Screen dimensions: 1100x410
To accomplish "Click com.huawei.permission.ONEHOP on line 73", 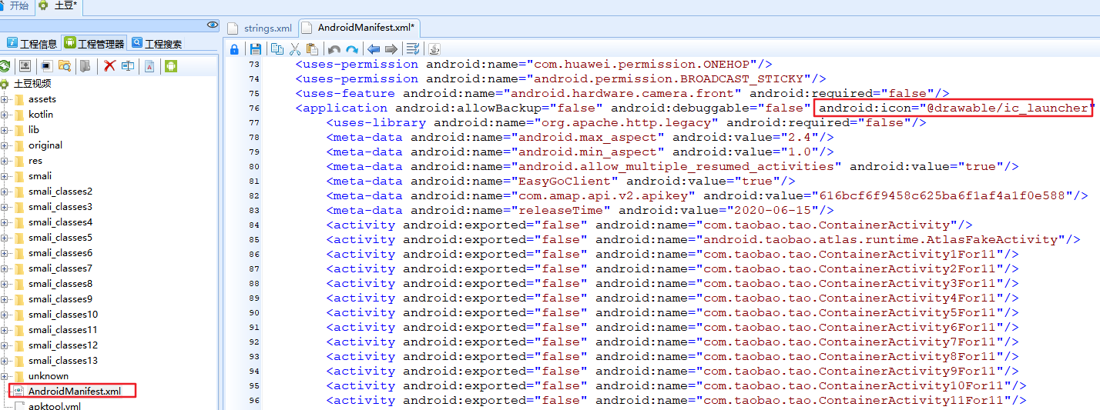I will [642, 65].
